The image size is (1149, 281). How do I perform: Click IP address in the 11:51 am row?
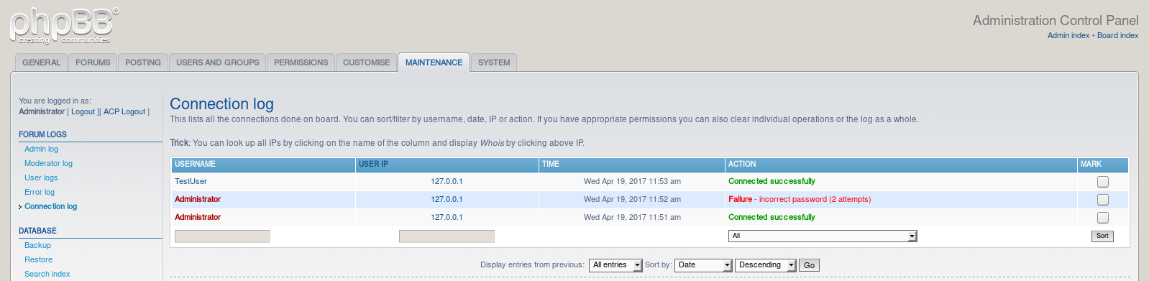pyautogui.click(x=447, y=217)
